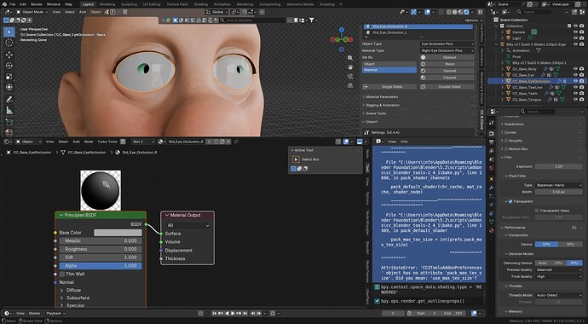The image size is (588, 324).
Task: Activate the Rotate tool in the viewport toolbar
Action: click(x=9, y=66)
